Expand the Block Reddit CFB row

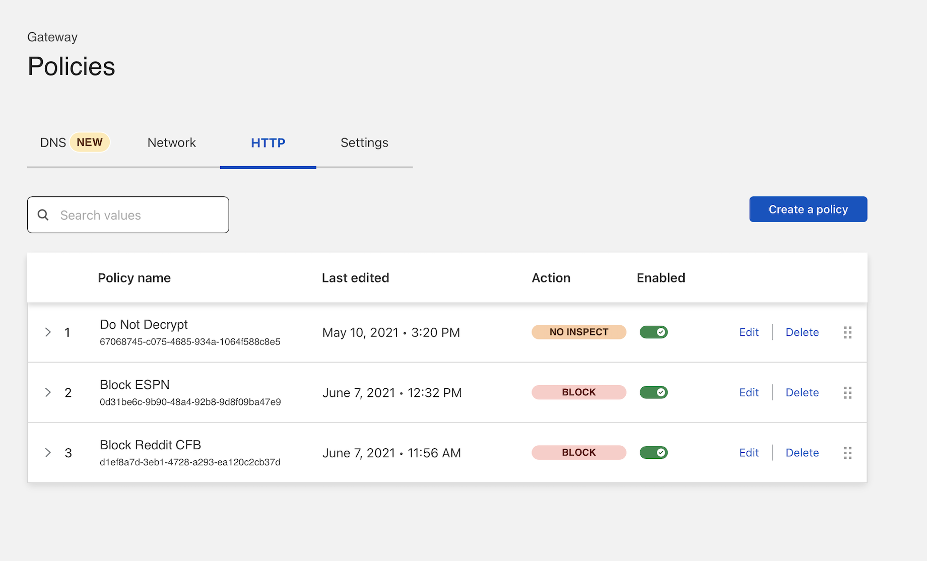click(48, 453)
